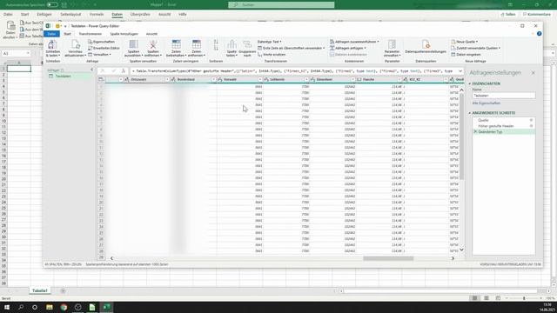Switch to the Transformieren tab

[91, 34]
